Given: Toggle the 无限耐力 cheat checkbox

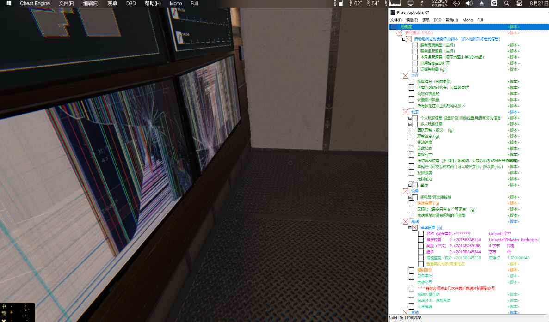Looking at the screenshot, I should click(x=412, y=179).
